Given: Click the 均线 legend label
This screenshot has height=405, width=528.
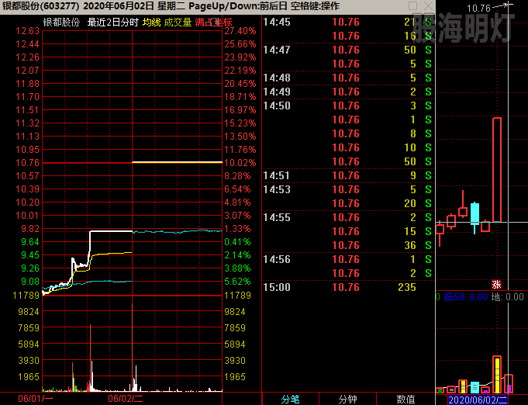Looking at the screenshot, I should (151, 22).
